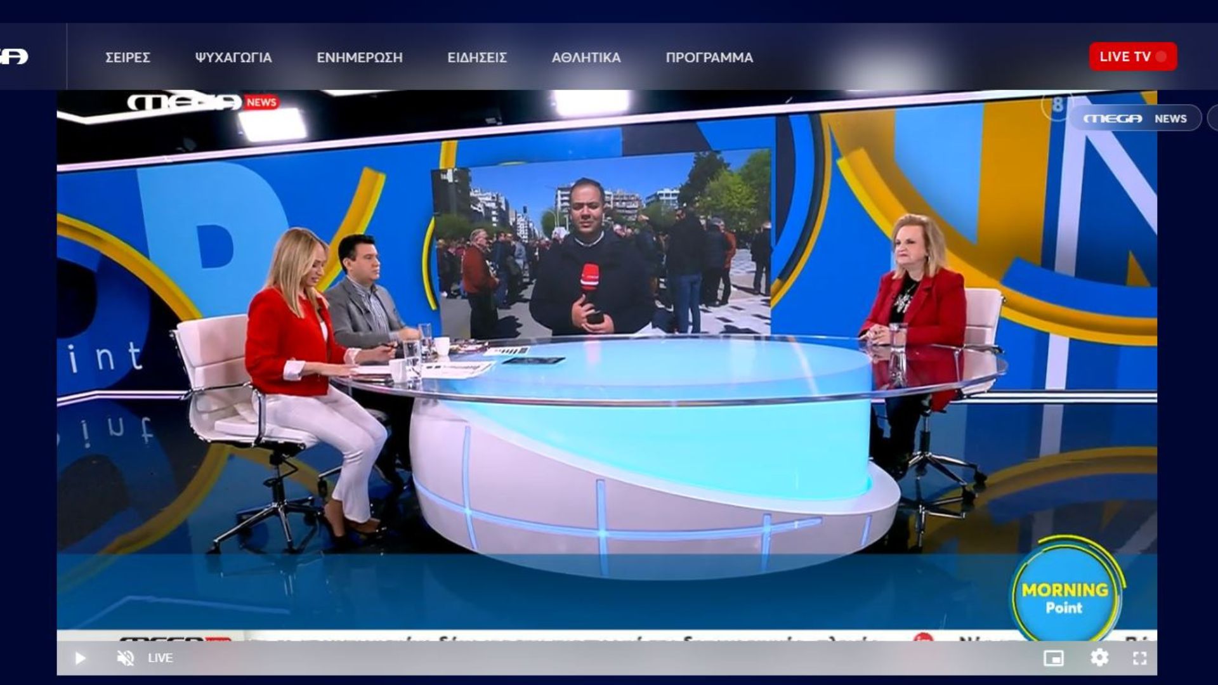Select the ΑΘΛΗΤΙΚΑ menu item
1218x685 pixels.
[586, 58]
